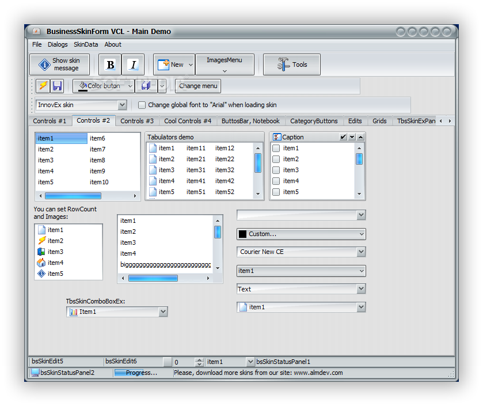Click the bsSkinEdit6 input field
The height and width of the screenshot is (406, 483).
point(133,361)
